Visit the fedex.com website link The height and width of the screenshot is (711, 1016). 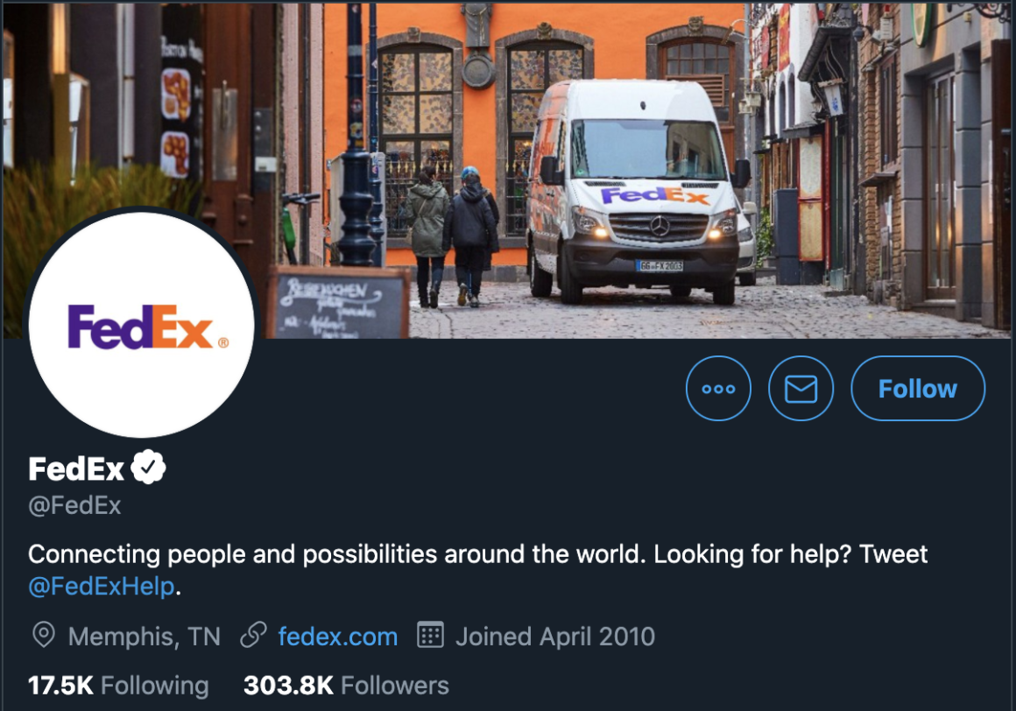(x=337, y=637)
